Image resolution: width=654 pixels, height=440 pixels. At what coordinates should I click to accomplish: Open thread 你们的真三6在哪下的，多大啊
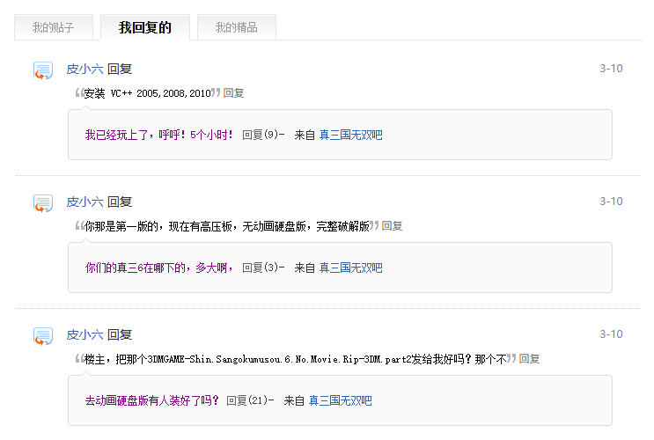coord(159,268)
